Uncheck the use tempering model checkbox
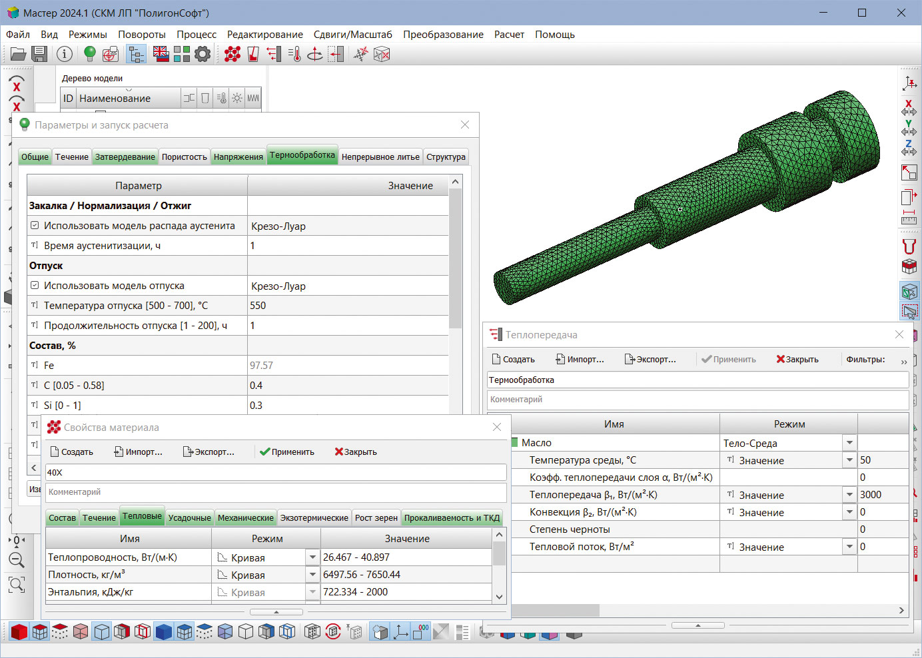Screen dimensions: 922x658 [x=35, y=286]
